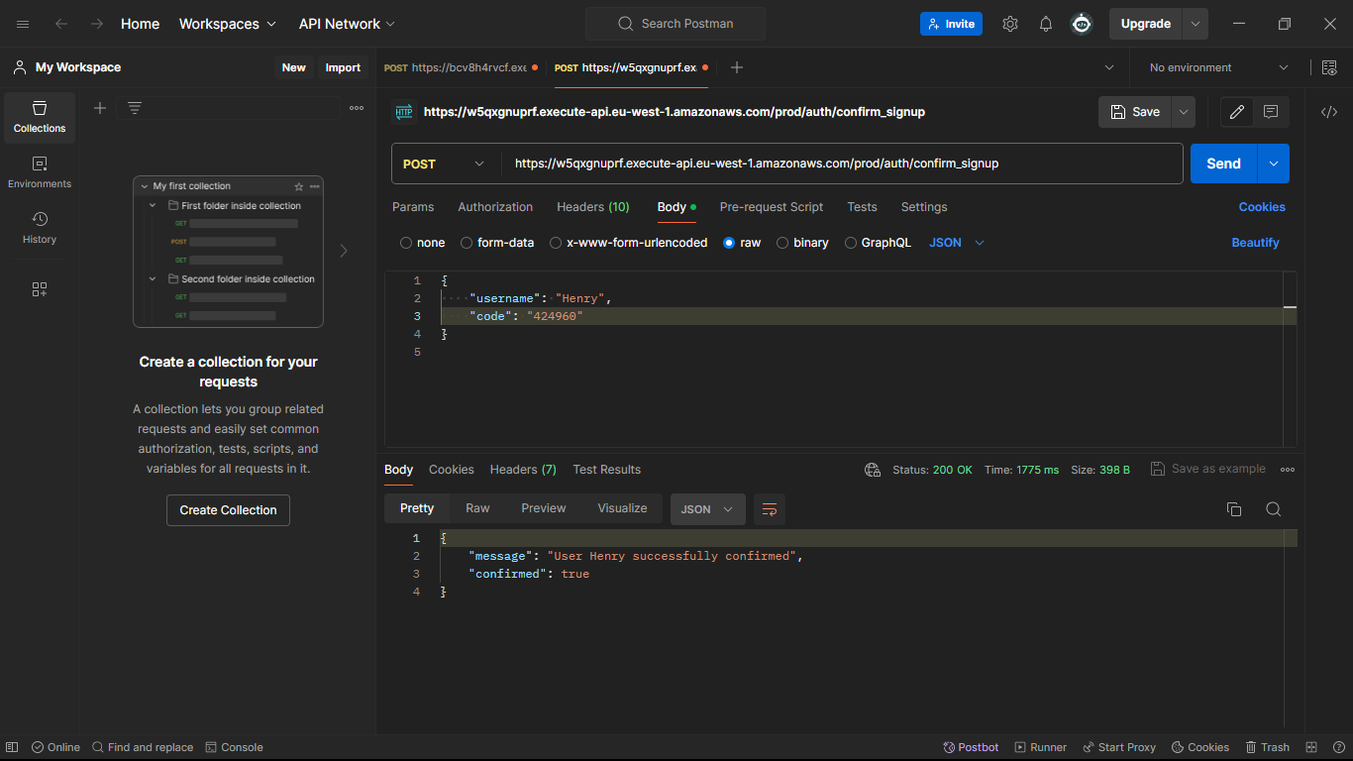The width and height of the screenshot is (1353, 761).
Task: Click the request URL input field
Action: (842, 163)
